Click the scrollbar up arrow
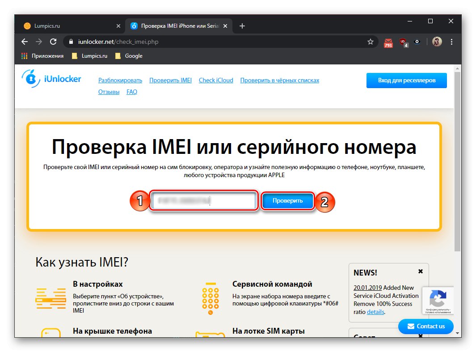Image resolution: width=476 pixels, height=352 pixels. pos(457,68)
